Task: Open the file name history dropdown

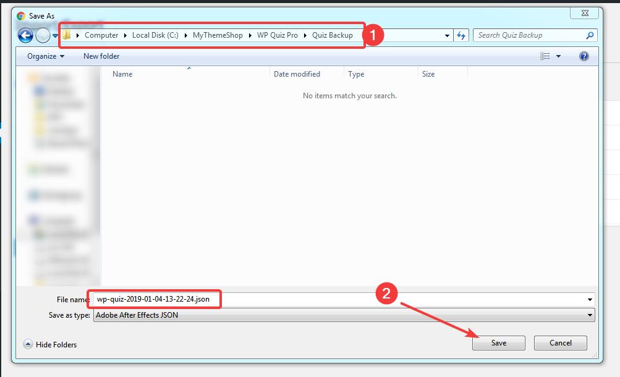Action: tap(589, 299)
